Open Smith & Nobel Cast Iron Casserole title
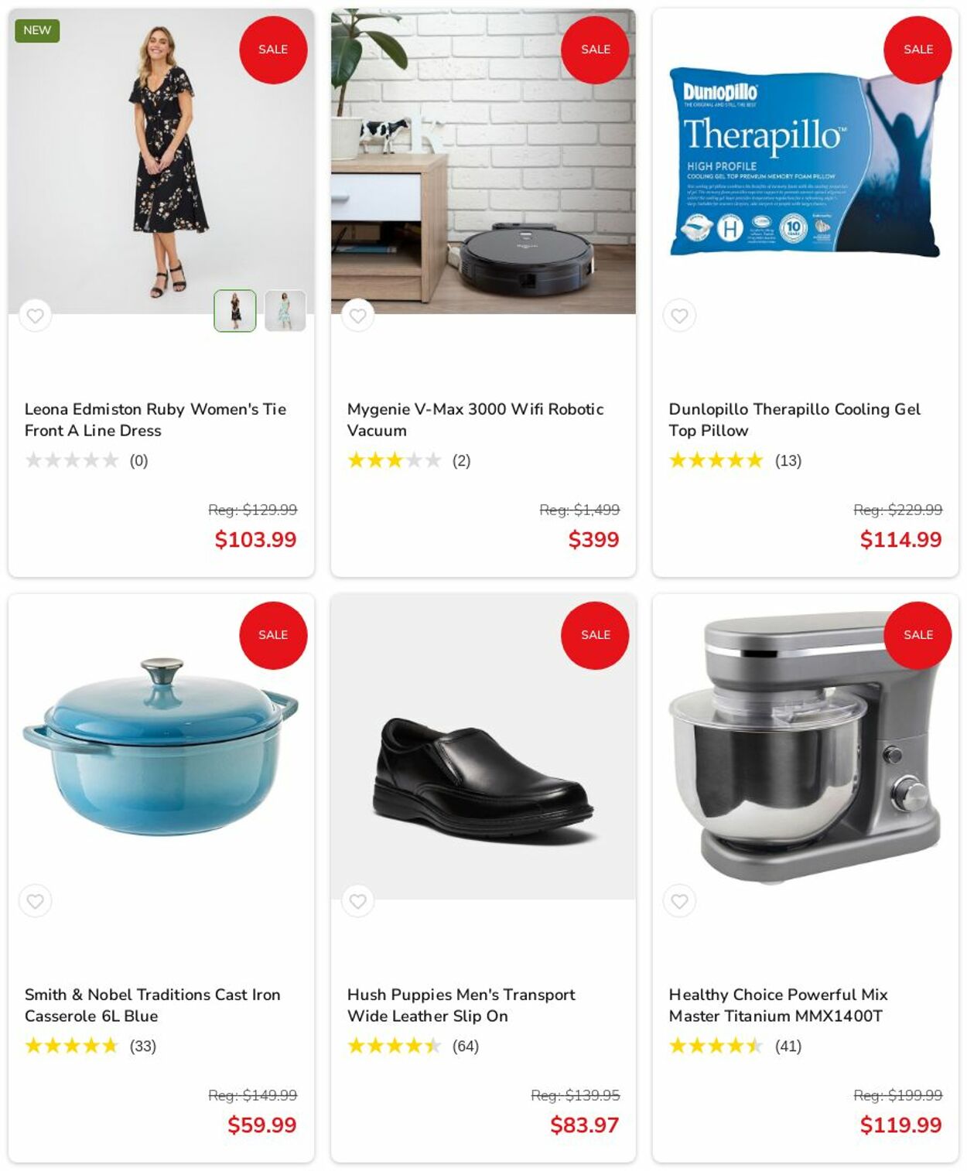 pyautogui.click(x=152, y=1005)
